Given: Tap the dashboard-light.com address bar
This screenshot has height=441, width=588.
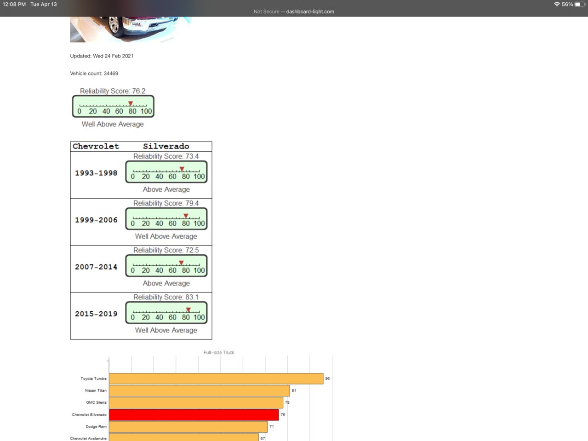Looking at the screenshot, I should pos(294,11).
